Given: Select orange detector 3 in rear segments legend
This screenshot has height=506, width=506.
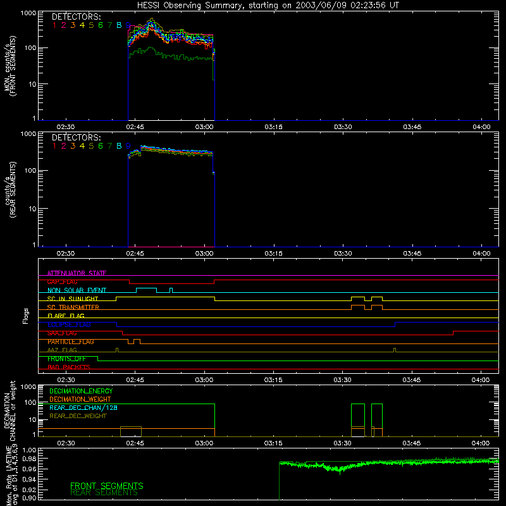Looking at the screenshot, I should click(73, 146).
